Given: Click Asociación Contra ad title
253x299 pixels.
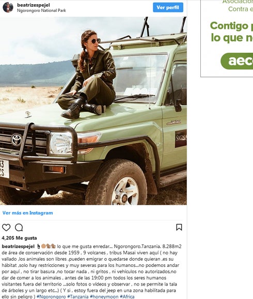Looking at the screenshot, I should (238, 6).
